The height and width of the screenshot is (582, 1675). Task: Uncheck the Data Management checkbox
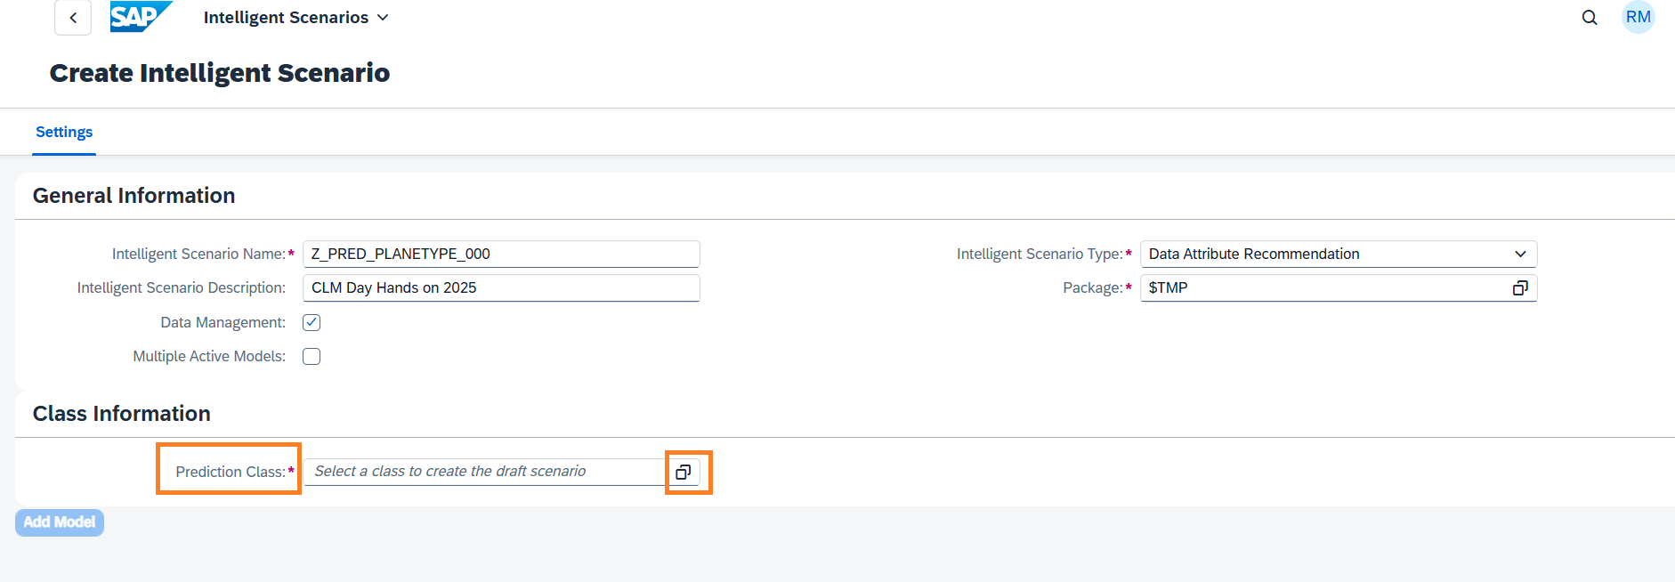pos(312,322)
